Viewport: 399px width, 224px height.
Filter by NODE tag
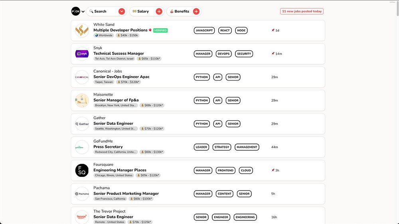coord(241,31)
